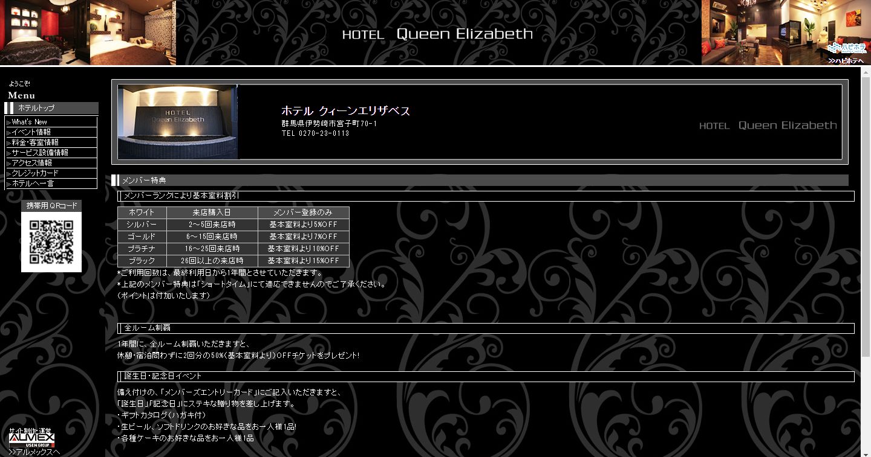Screen dimensions: 871x457
Task: Click the 26回以上の来店時 table cell
Action: 212,261
